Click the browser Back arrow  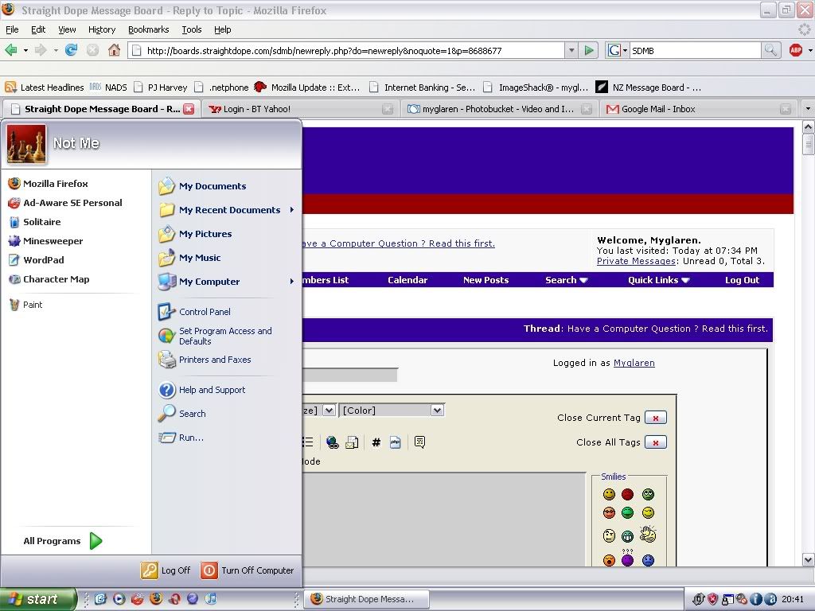click(x=10, y=50)
